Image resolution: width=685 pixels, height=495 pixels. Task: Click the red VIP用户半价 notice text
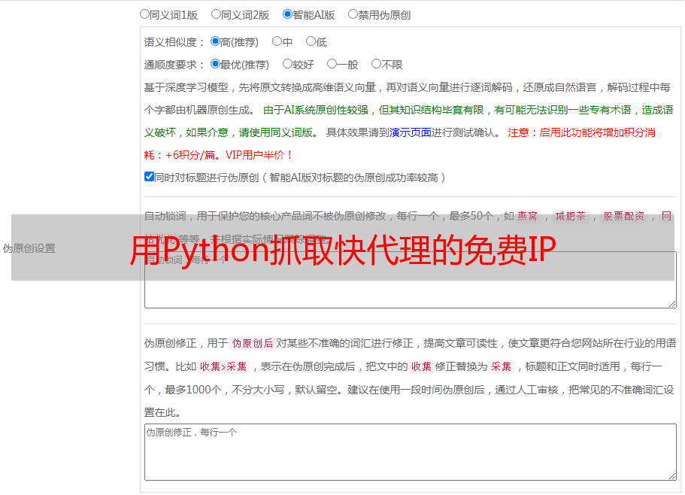pyautogui.click(x=259, y=155)
